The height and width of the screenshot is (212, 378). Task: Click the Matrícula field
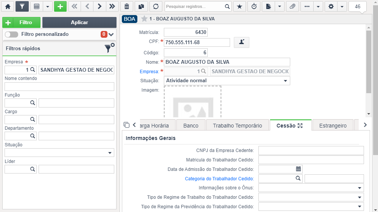tap(186, 32)
